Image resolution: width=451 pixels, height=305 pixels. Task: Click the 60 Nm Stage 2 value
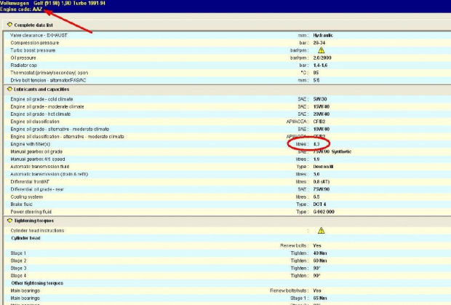point(320,261)
